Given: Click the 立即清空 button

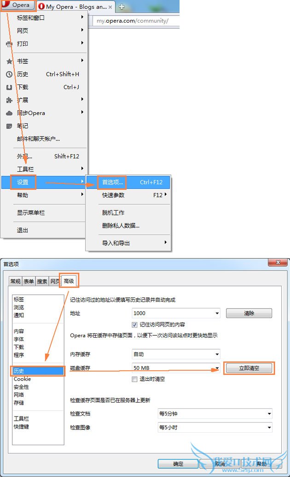Looking at the screenshot, I should pyautogui.click(x=249, y=368).
